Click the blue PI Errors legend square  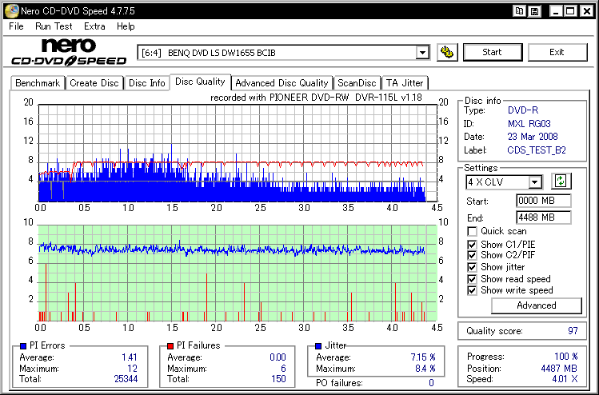[x=22, y=345]
